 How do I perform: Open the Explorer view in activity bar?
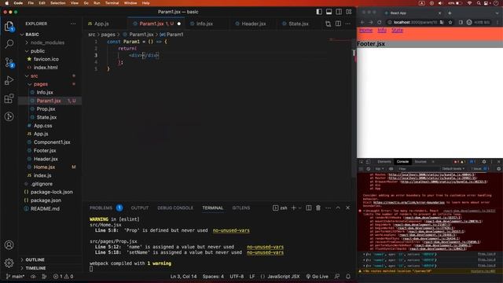tap(9, 26)
